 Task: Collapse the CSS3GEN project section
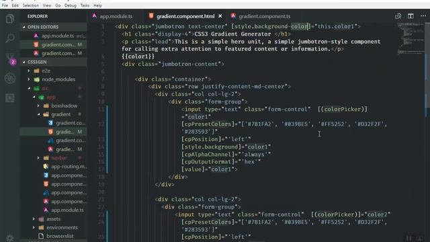point(54,62)
